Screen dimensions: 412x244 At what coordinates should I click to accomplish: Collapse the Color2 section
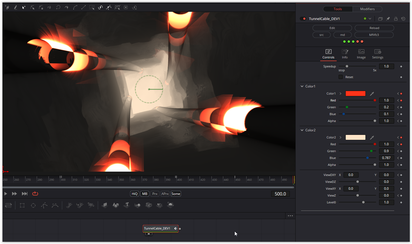pyautogui.click(x=302, y=130)
